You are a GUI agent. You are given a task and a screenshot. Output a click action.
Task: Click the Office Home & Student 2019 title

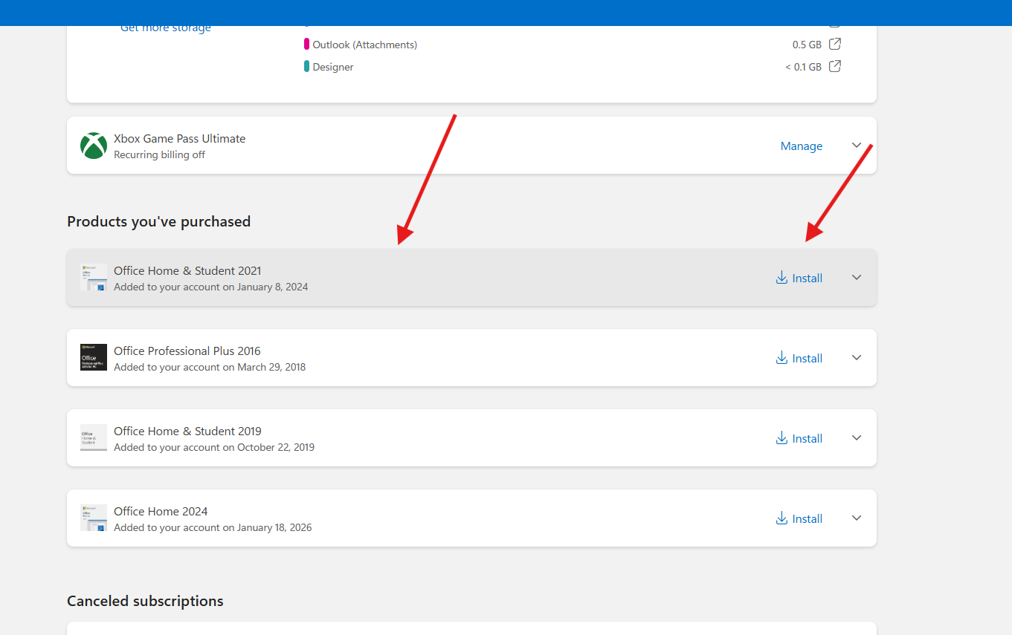coord(187,432)
